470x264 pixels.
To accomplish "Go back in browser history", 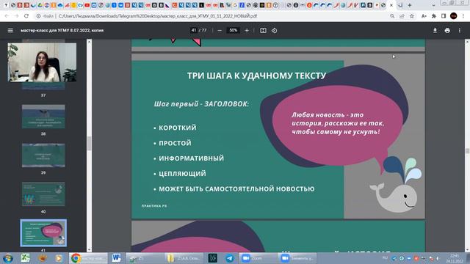I will click(7, 16).
